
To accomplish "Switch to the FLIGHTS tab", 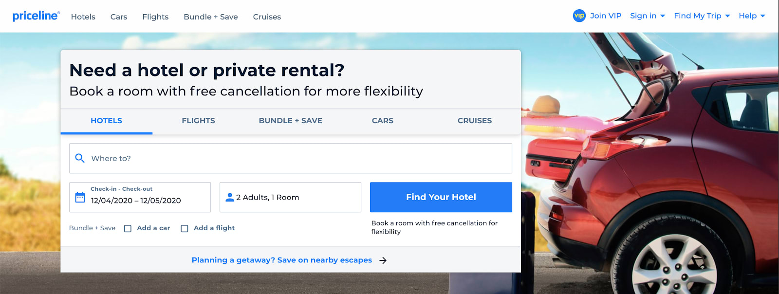I will pos(198,121).
